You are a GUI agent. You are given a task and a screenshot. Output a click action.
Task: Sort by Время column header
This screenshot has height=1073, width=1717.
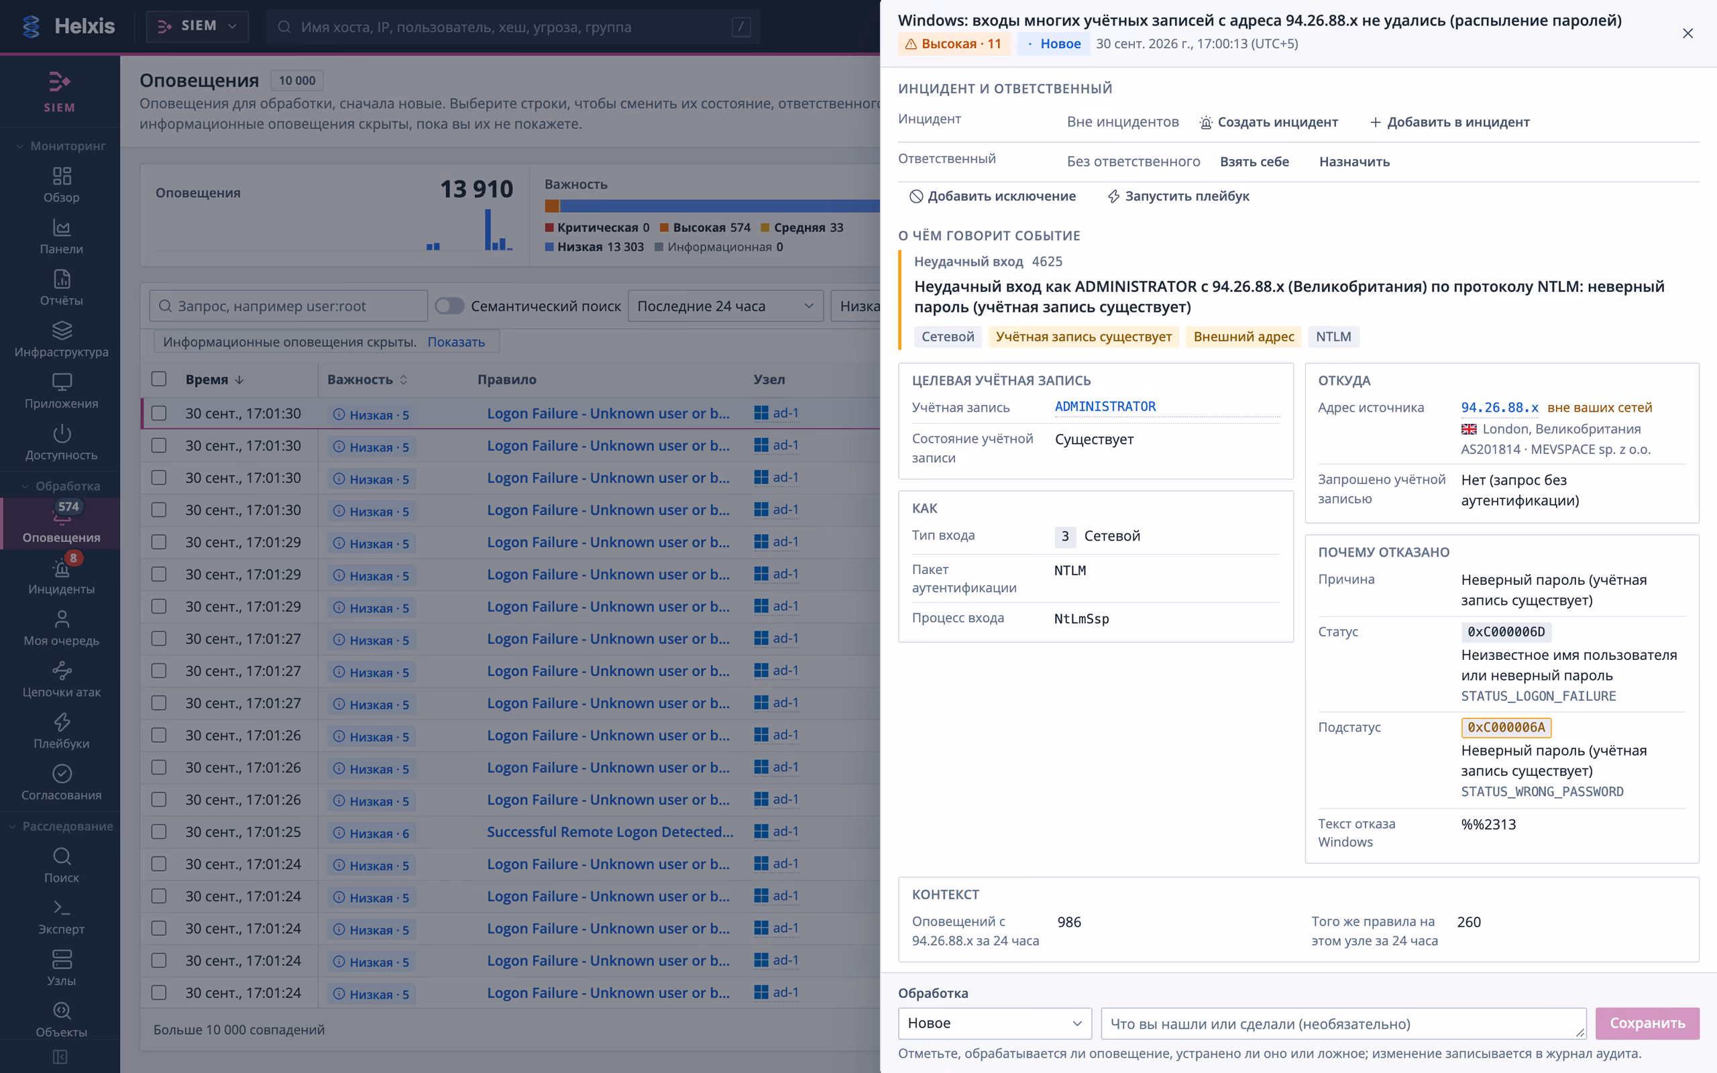pos(214,380)
